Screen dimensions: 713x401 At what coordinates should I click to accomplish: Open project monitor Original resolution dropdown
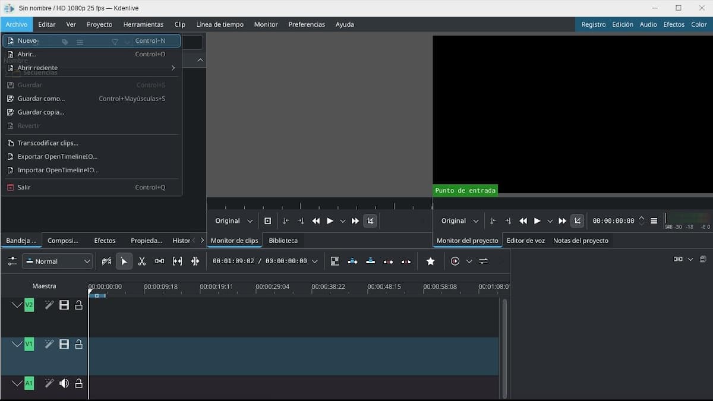460,221
